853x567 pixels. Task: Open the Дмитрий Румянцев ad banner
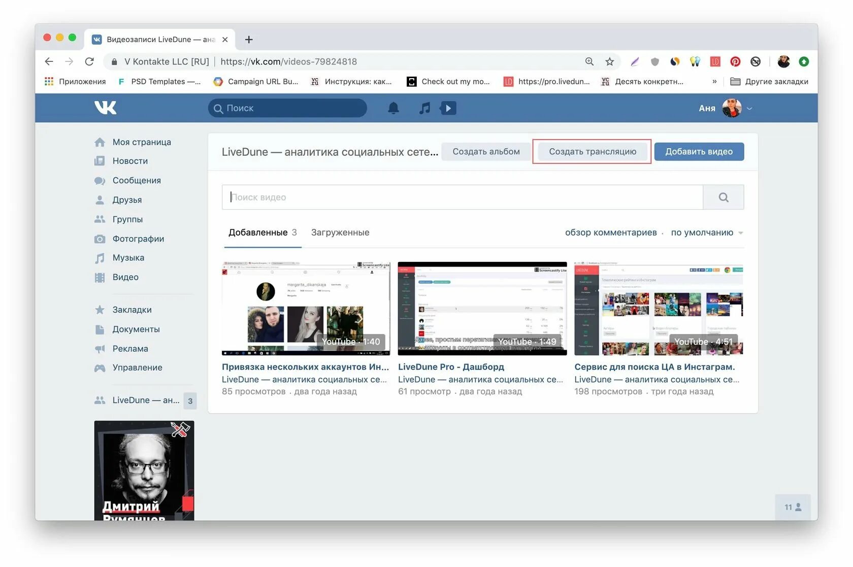tap(144, 471)
